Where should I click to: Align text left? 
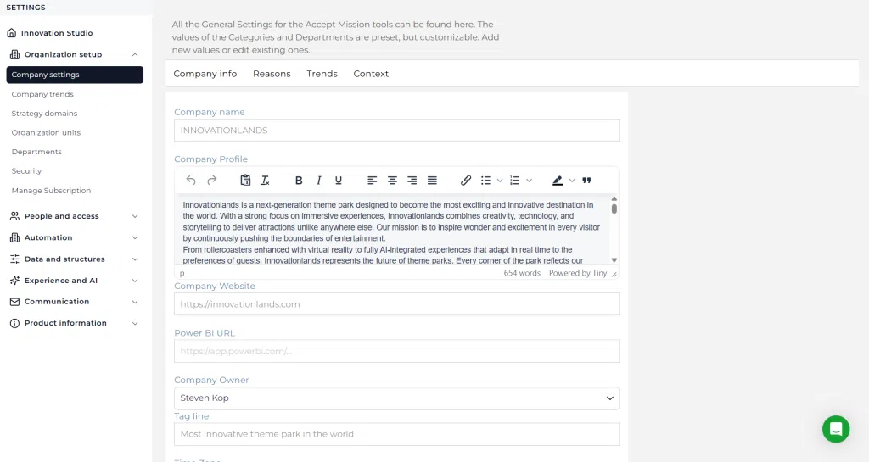coord(372,181)
